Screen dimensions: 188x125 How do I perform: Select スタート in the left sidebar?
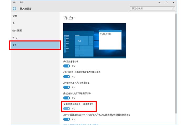coord(35,45)
